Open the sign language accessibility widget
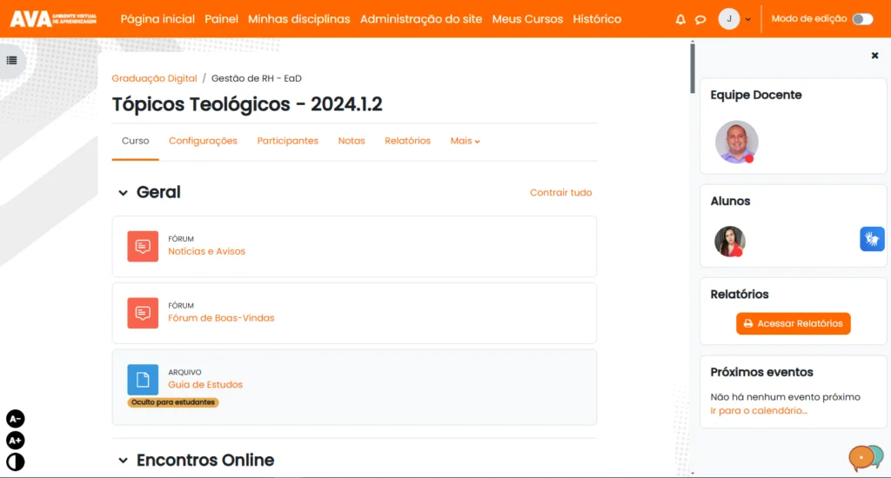The height and width of the screenshot is (478, 891). point(872,239)
